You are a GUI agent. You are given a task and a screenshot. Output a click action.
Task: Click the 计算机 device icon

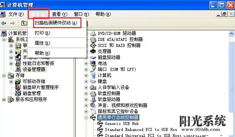[93, 75]
